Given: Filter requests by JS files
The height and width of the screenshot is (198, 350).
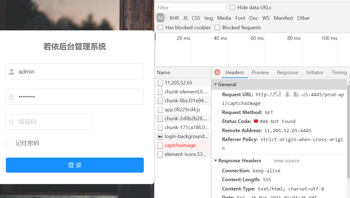Looking at the screenshot, I should pyautogui.click(x=185, y=18).
